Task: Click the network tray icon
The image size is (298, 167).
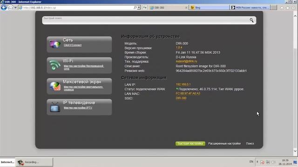Action: tap(268, 162)
